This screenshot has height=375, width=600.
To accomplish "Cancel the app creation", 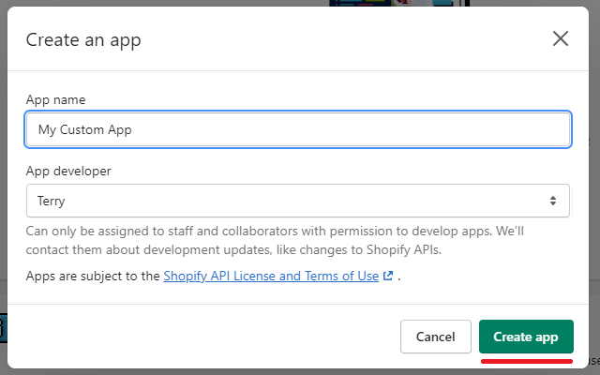I will tap(435, 337).
